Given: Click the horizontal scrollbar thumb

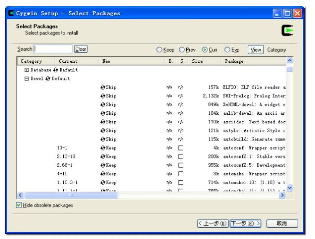Looking at the screenshot, I should click(71, 195).
